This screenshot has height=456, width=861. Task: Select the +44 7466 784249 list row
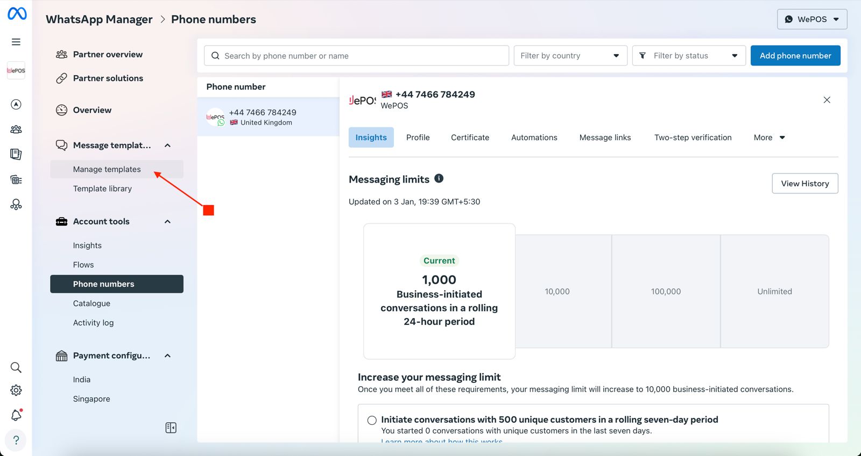(268, 117)
